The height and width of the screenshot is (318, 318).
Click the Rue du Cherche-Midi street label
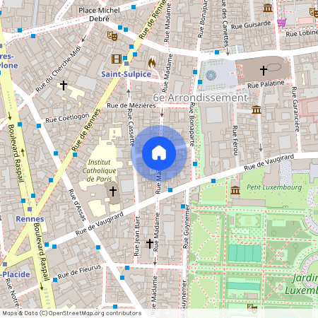tap(59, 69)
